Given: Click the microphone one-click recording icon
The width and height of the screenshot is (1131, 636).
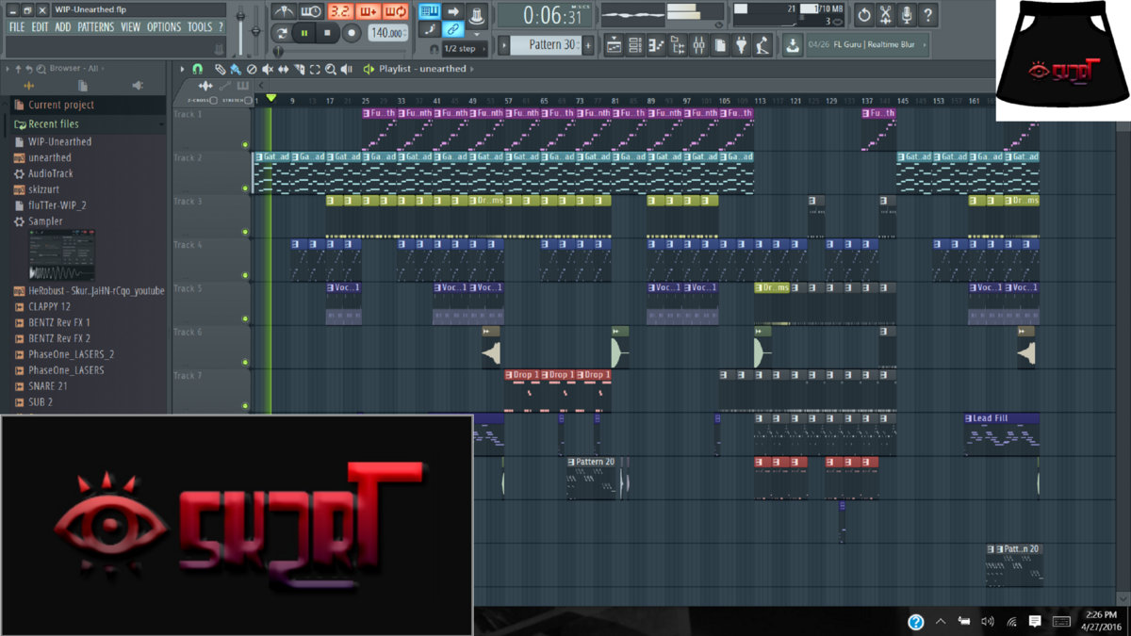Looking at the screenshot, I should [907, 15].
